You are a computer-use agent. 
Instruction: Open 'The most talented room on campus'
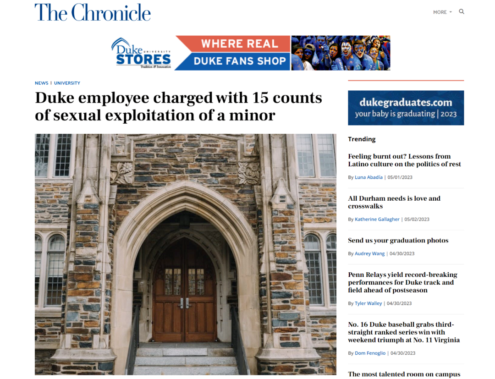(x=404, y=374)
